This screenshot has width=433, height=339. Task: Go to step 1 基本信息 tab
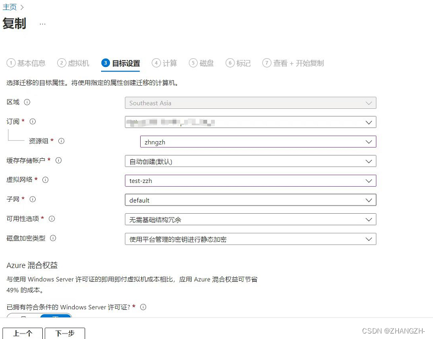(x=26, y=63)
